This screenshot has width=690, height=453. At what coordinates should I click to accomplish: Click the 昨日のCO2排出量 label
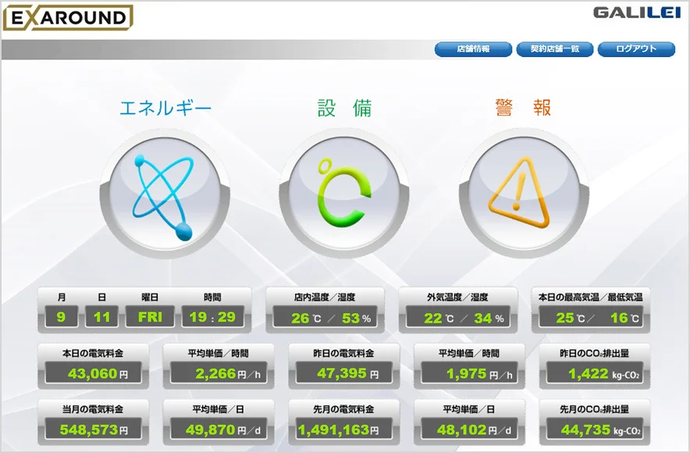[x=595, y=353]
